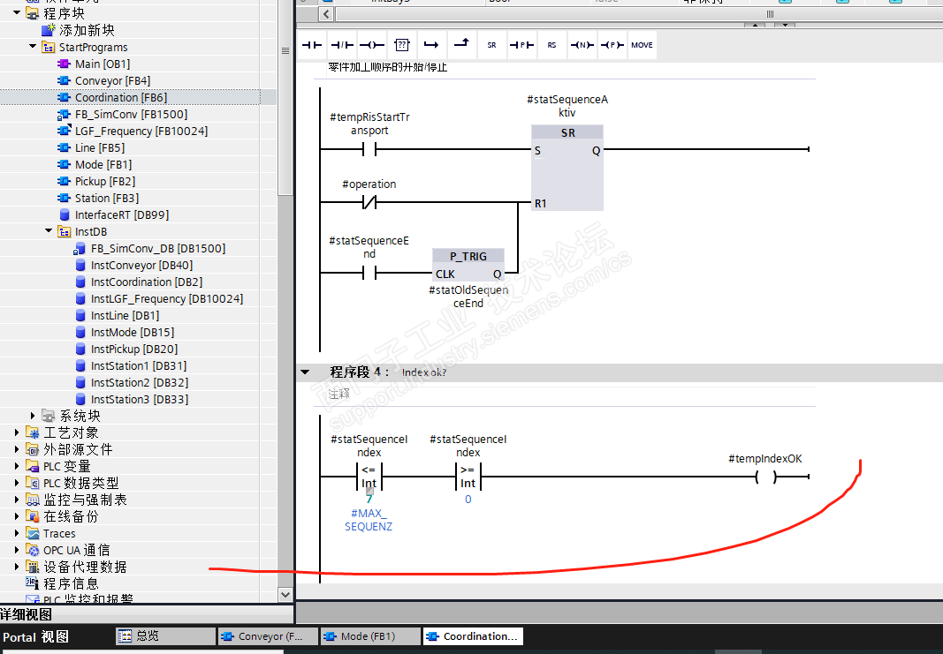Open InstStation2 [DB32] data block
The image size is (943, 654).
coord(140,383)
